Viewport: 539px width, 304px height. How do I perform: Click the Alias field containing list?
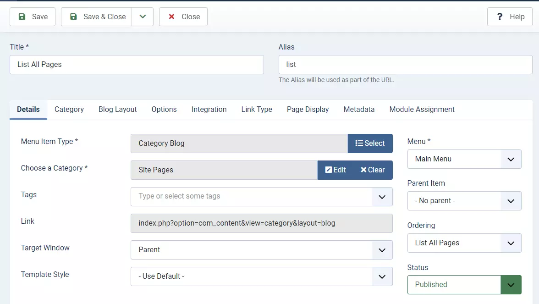click(405, 65)
